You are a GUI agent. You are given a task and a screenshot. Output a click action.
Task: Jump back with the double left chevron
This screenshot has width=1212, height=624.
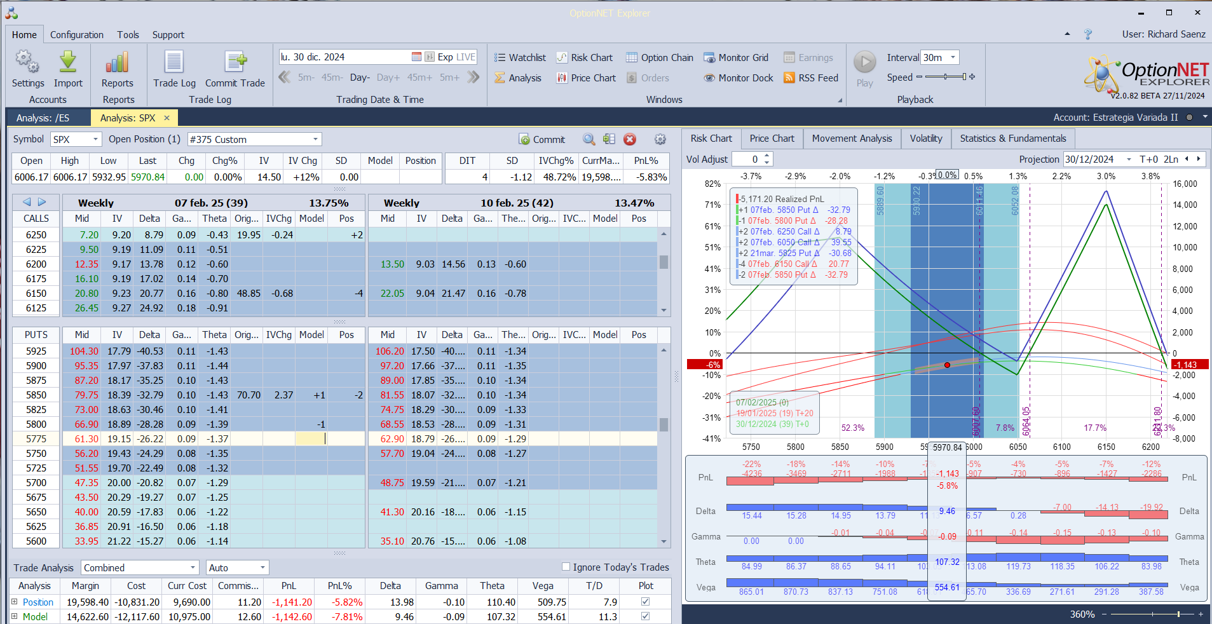tap(285, 78)
